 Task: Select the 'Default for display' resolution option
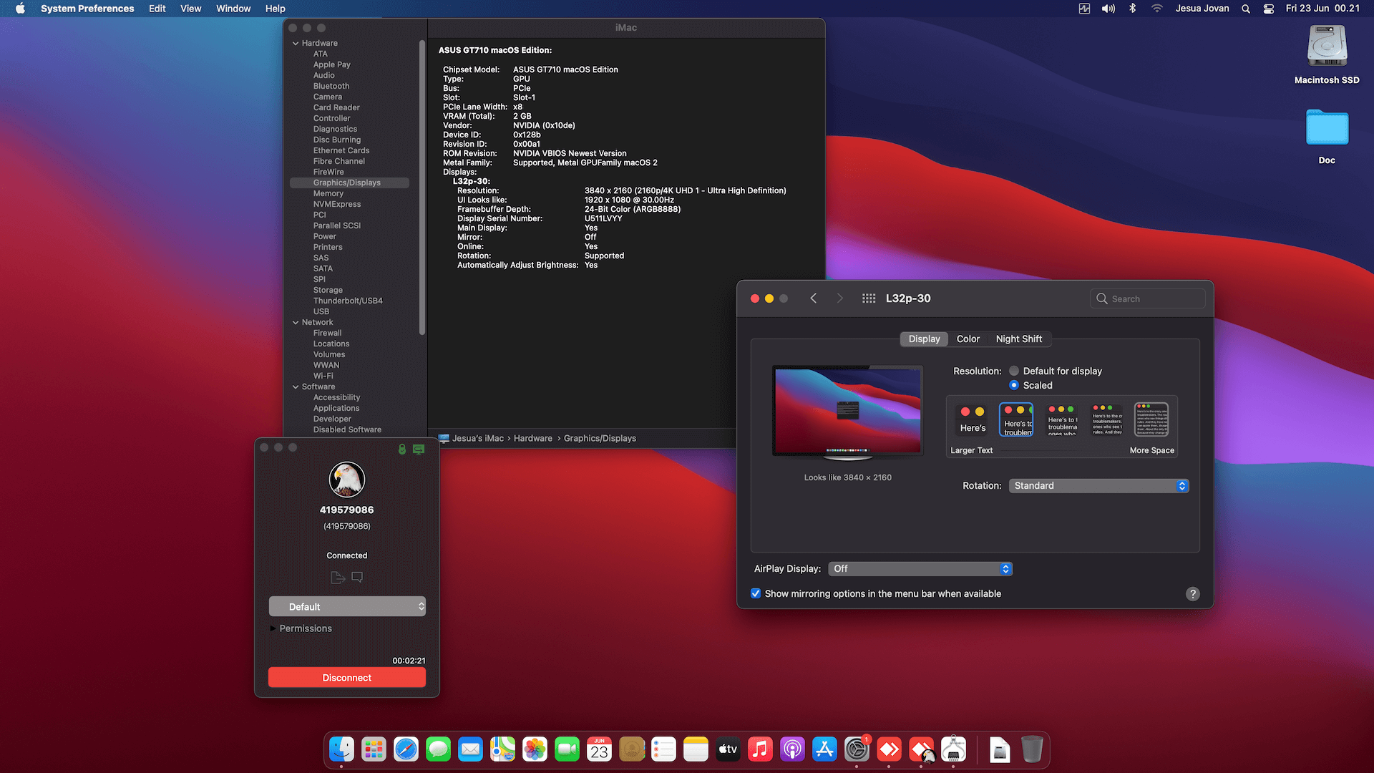coord(1014,371)
